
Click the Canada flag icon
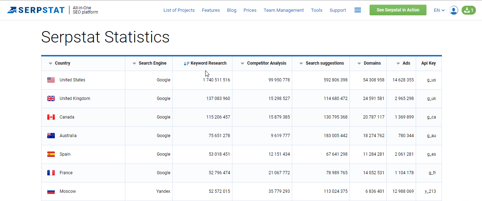click(51, 117)
